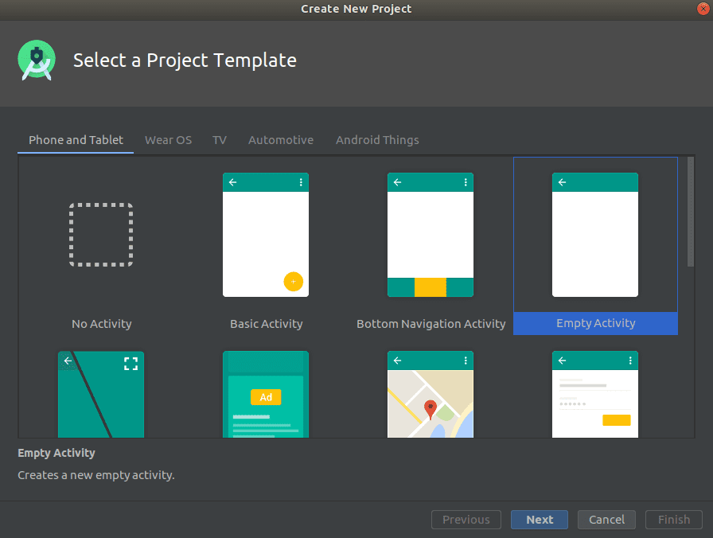Image resolution: width=713 pixels, height=538 pixels.
Task: Click the yellow bottom tab in Bottom Navigation preview
Action: [431, 287]
